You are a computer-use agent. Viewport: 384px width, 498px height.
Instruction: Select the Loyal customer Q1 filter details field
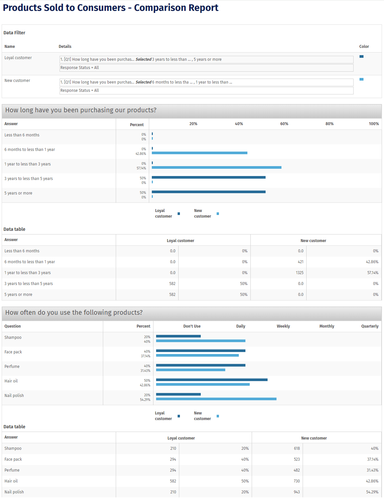coord(206,59)
